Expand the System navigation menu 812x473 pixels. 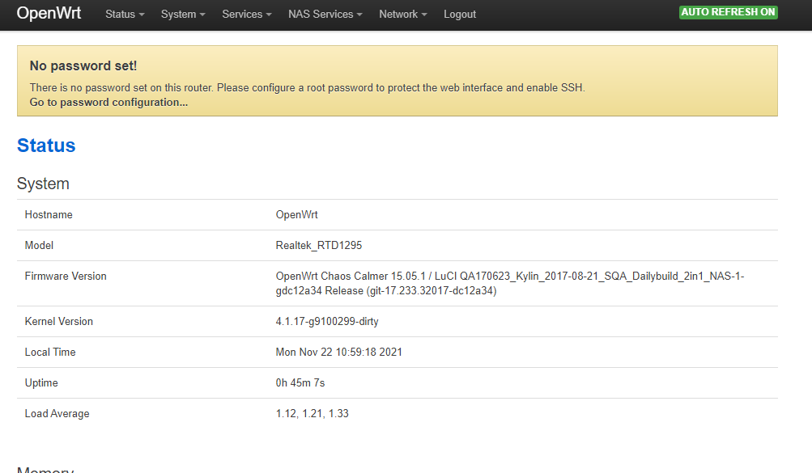click(x=183, y=15)
